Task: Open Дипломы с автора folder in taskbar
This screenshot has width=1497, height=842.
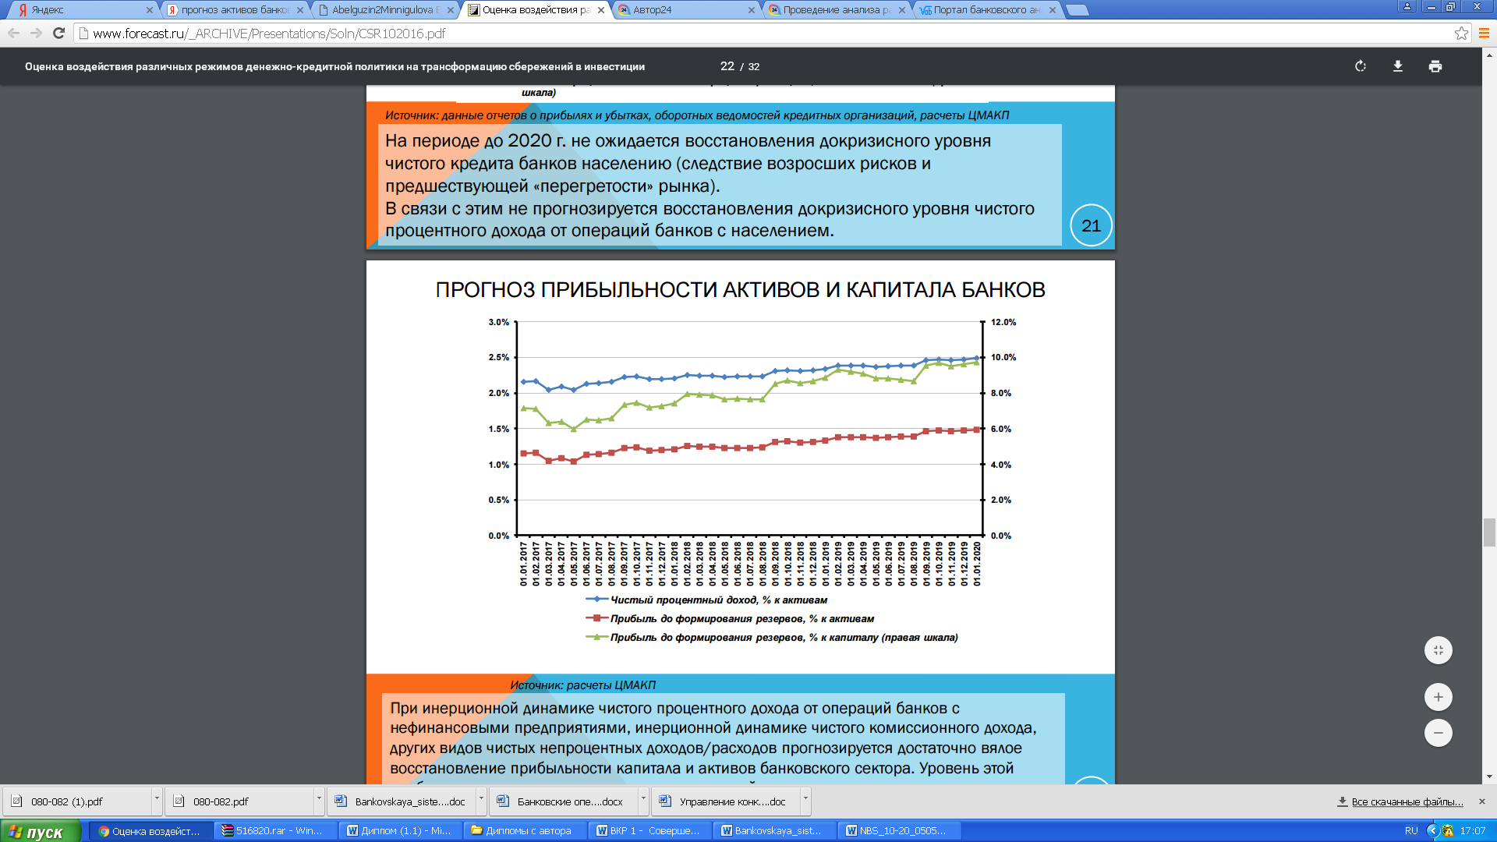Action: point(526,831)
